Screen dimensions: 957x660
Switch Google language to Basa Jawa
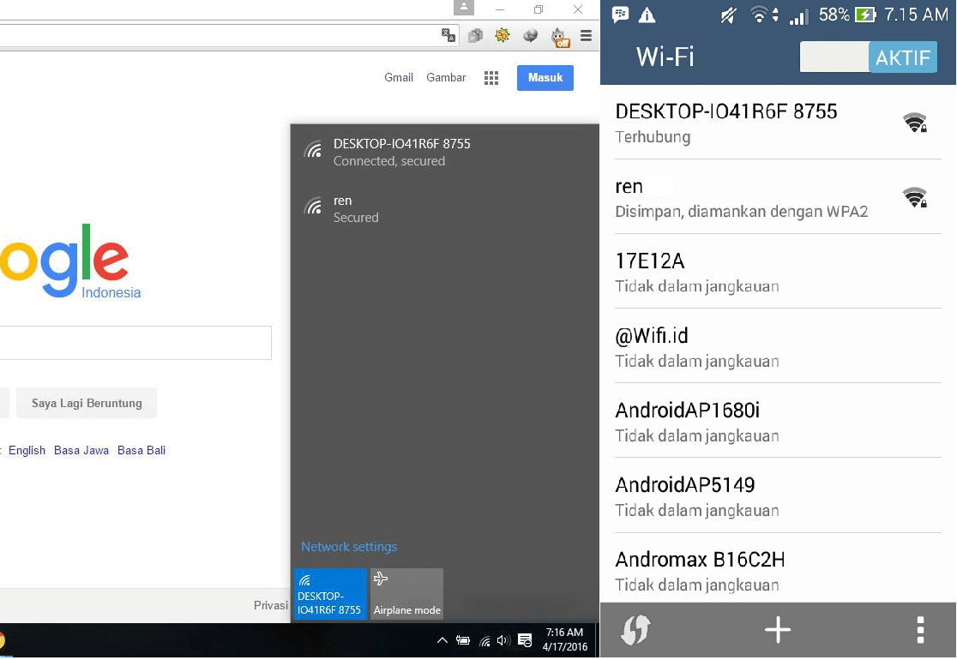point(81,450)
